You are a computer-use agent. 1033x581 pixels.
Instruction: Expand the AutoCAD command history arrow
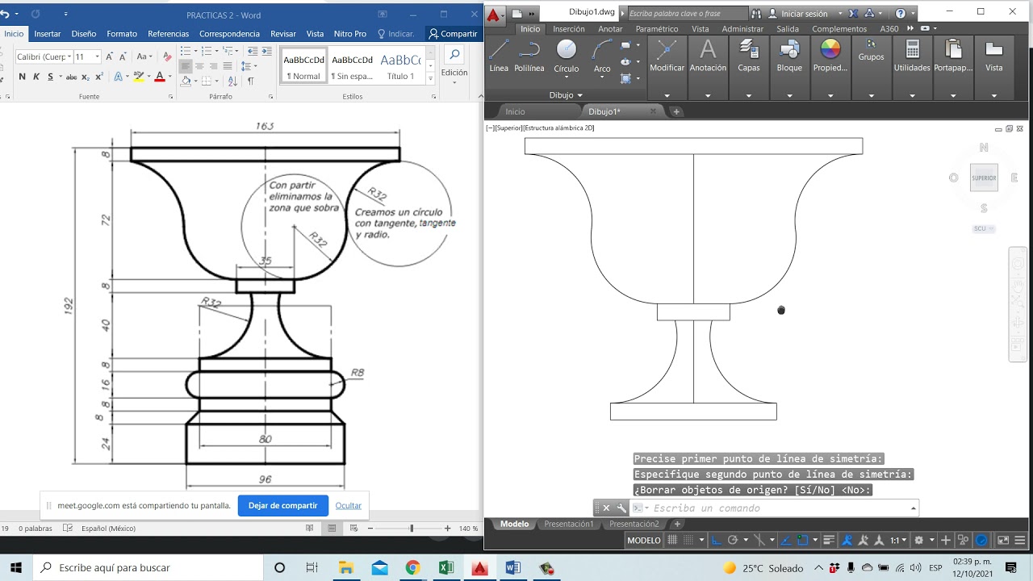(914, 508)
